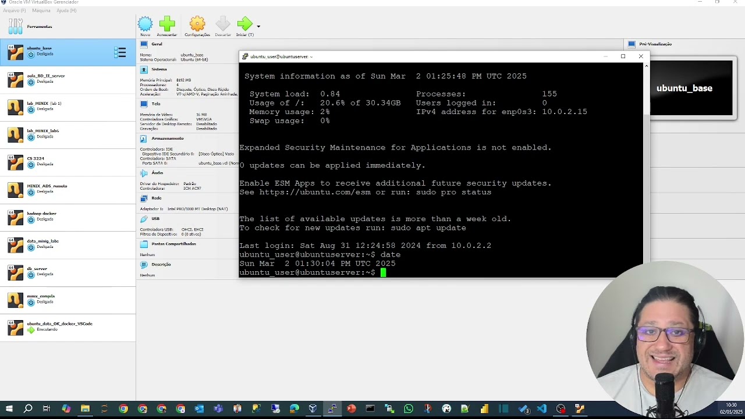Screen dimensions: 745x419
Task: Click the Acrescentar green plus icon
Action: pyautogui.click(x=167, y=24)
